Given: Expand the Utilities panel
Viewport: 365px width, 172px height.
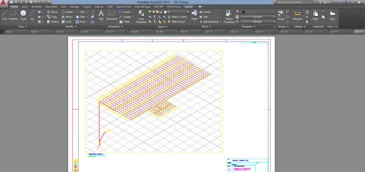Looking at the screenshot, I should point(300,27).
